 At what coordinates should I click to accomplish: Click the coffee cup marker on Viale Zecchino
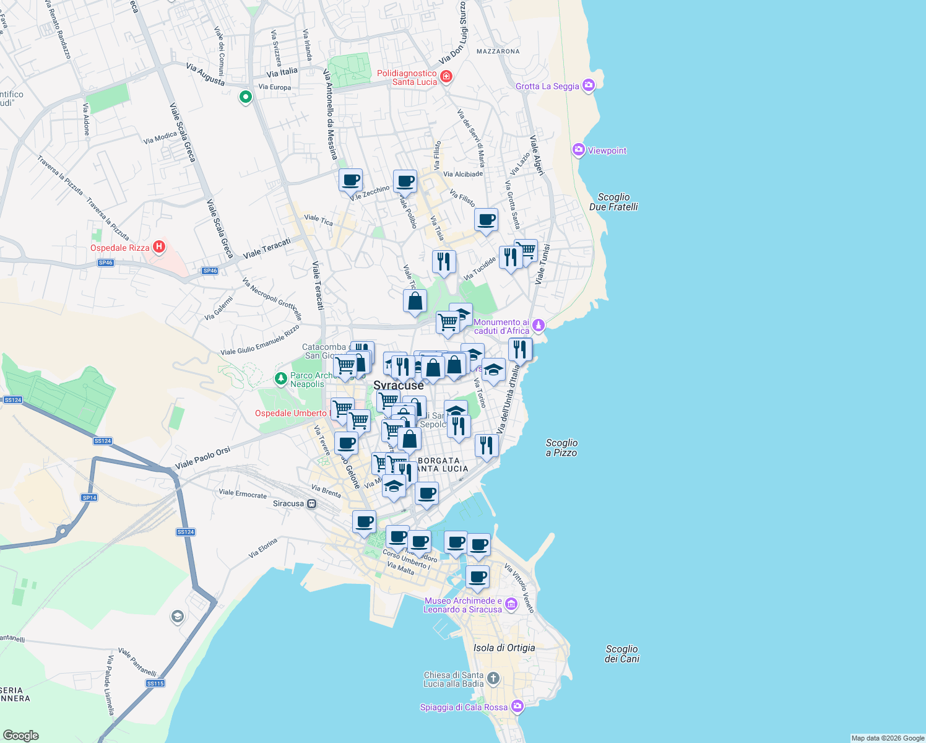(350, 180)
